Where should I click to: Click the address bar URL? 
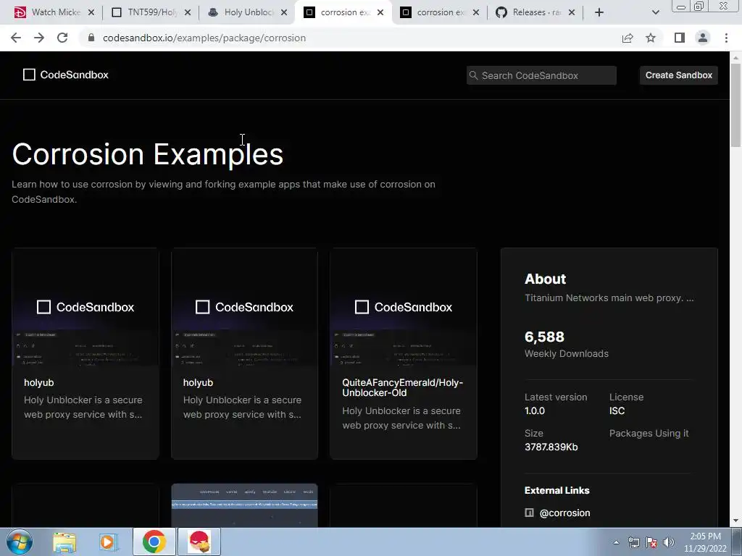(x=204, y=38)
